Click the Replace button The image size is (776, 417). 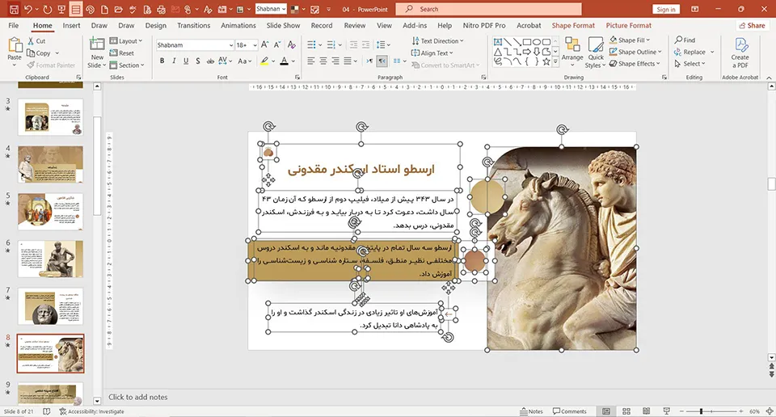[x=690, y=52]
